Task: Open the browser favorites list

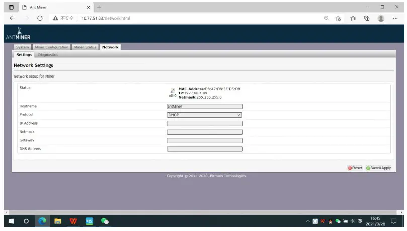Action: click(x=353, y=18)
